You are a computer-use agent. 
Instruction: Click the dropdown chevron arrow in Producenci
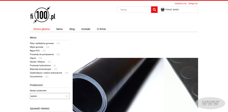coord(67,96)
